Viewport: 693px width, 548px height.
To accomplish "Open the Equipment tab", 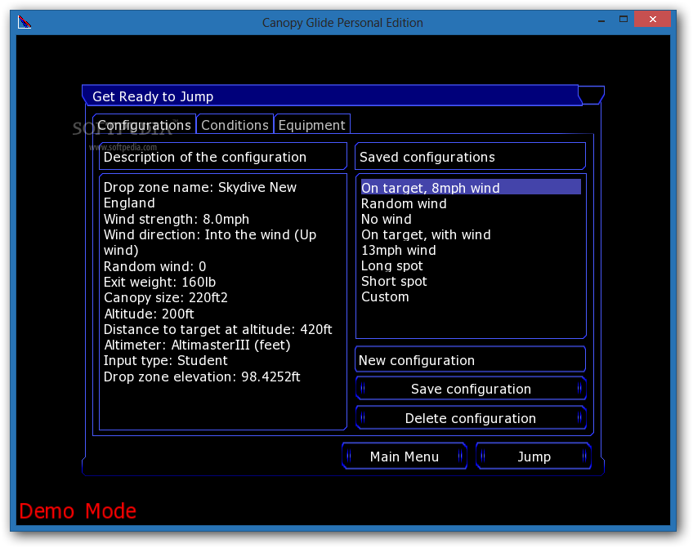I will click(311, 125).
